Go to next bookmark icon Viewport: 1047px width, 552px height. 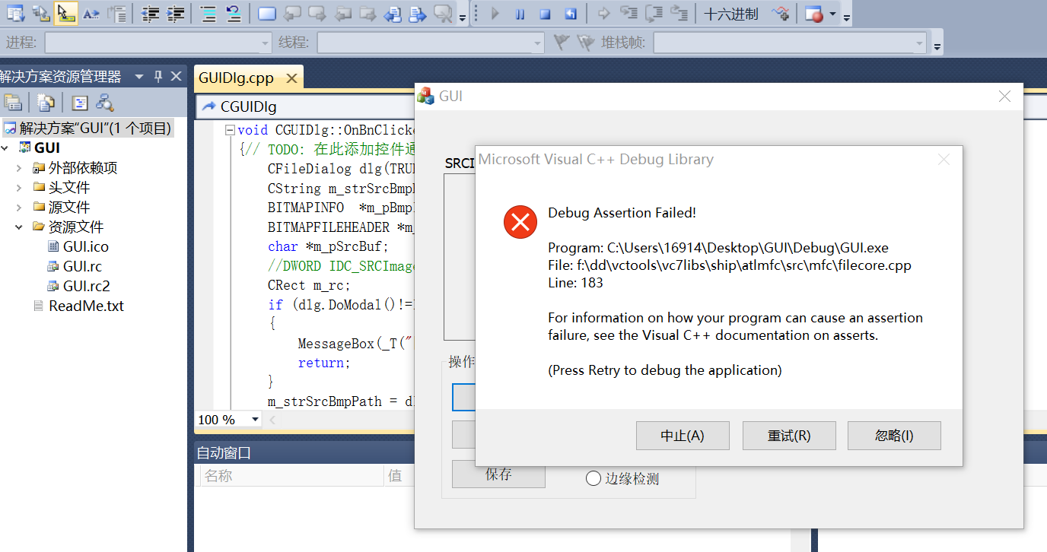click(x=317, y=14)
